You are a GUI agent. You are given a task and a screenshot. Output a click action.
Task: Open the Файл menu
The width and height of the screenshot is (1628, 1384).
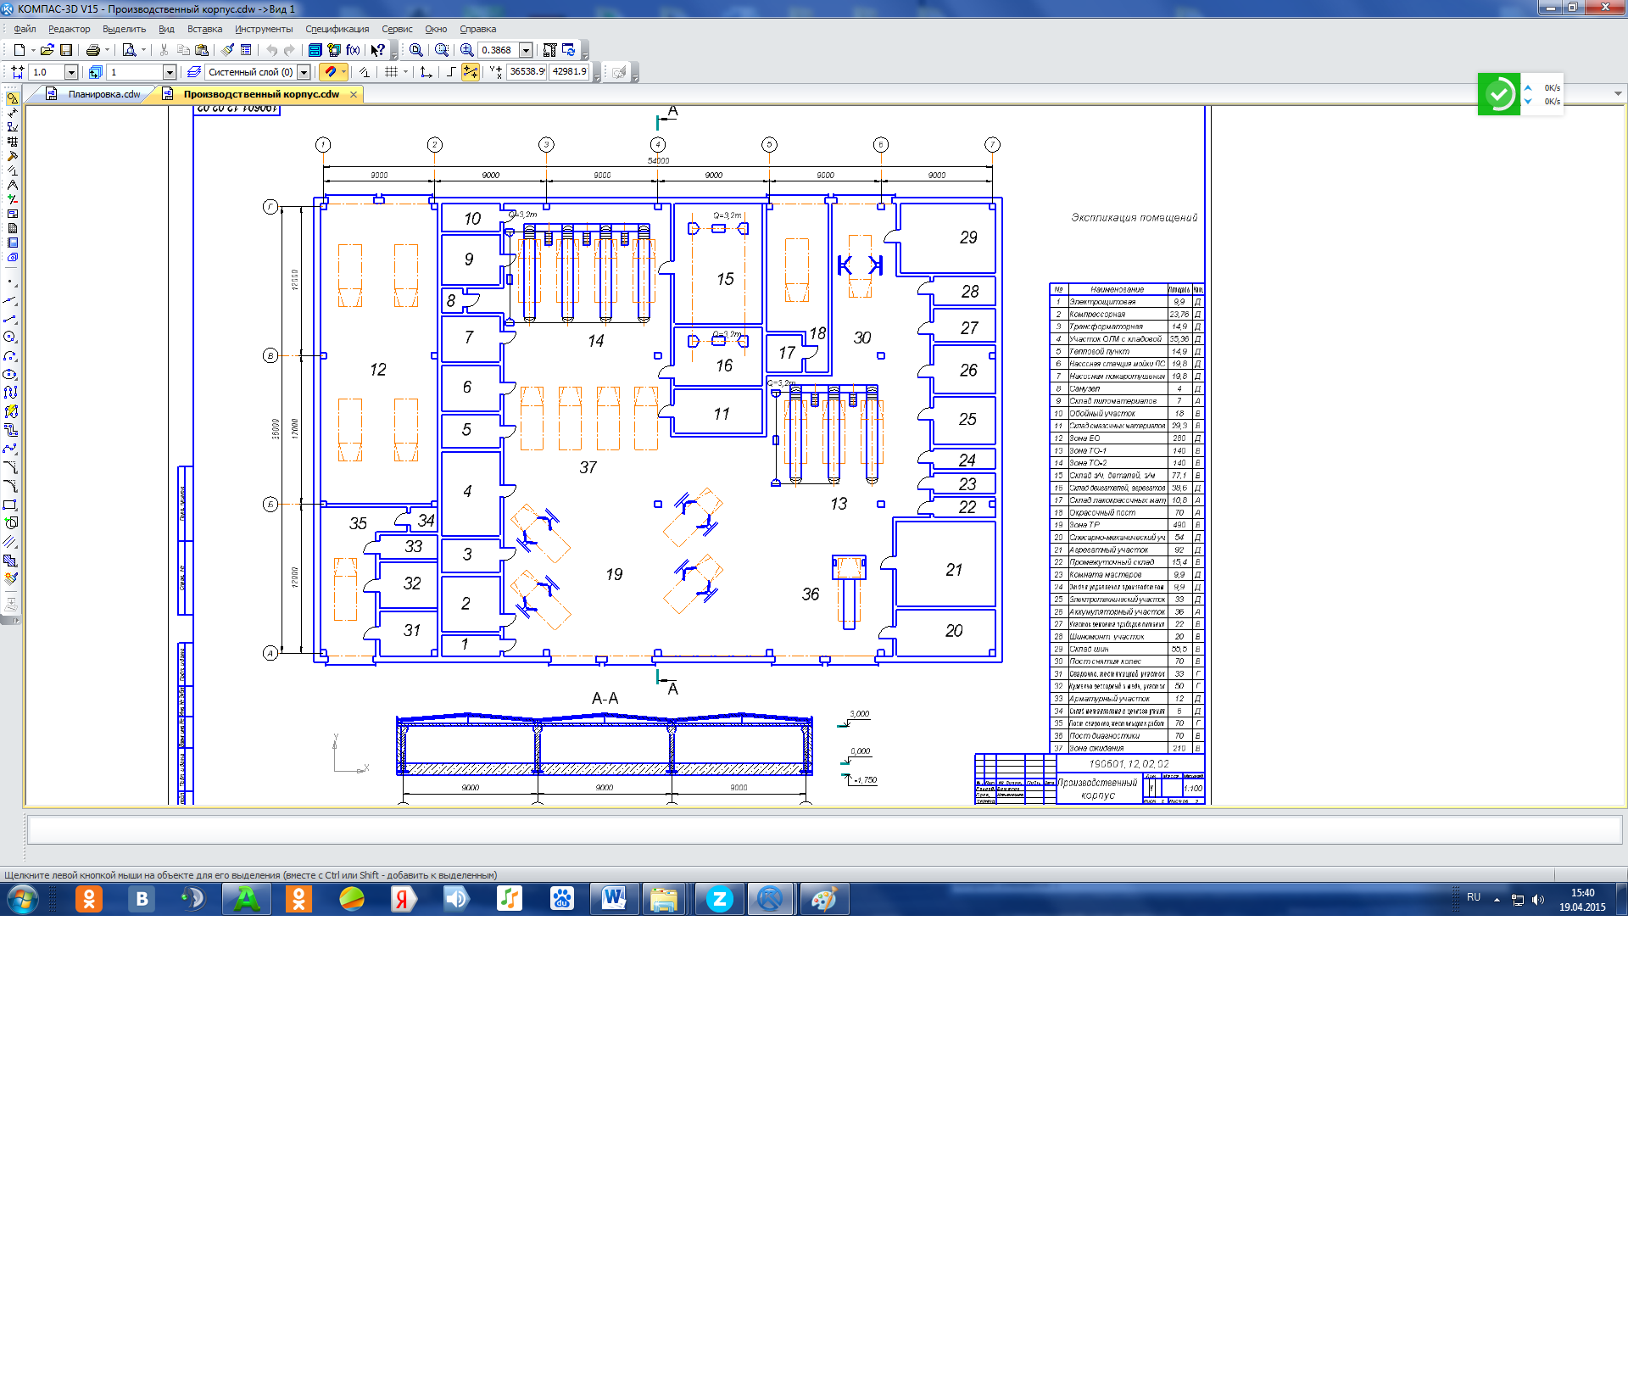[25, 29]
